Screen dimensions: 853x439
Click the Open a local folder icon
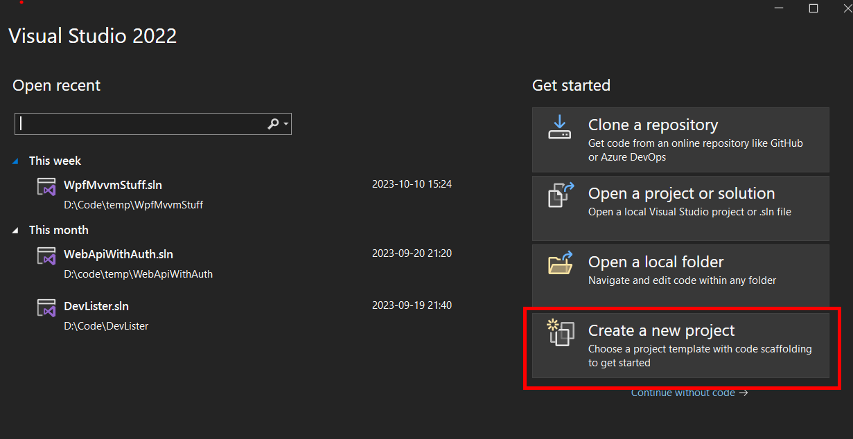(x=561, y=263)
